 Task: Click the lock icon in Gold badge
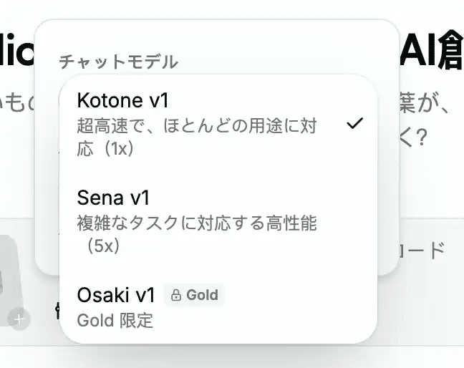[176, 295]
